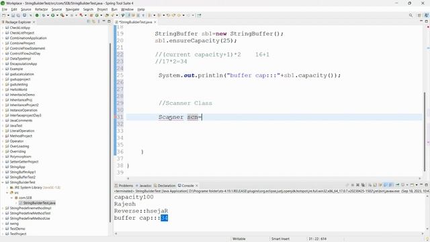Image resolution: width=430 pixels, height=242 pixels.
Task: Expand JRE System Library node
Action: click(x=7, y=188)
